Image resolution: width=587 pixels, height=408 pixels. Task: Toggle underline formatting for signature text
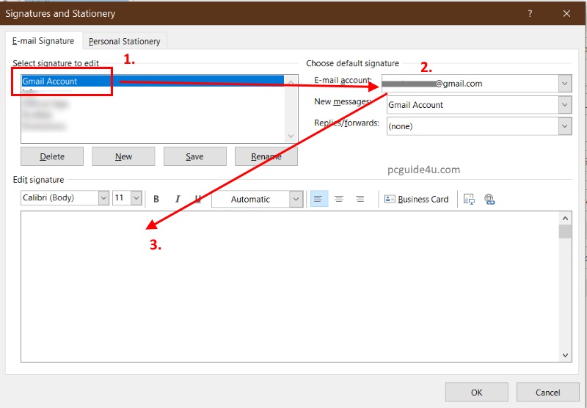coord(197,199)
